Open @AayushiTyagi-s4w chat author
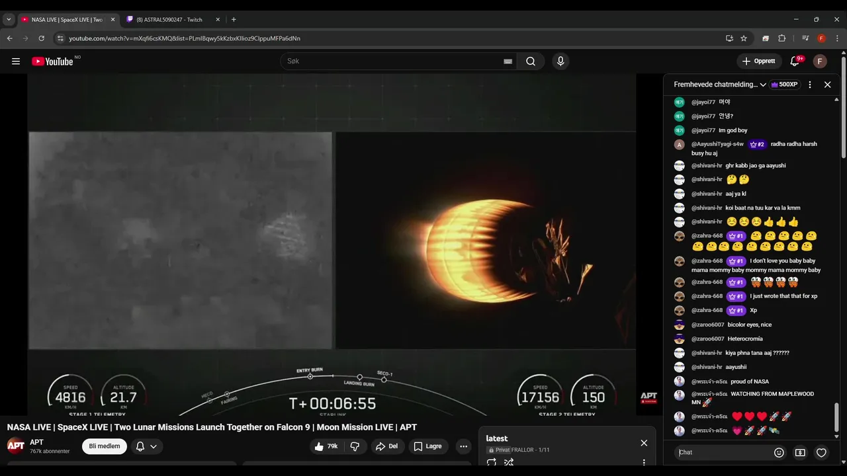 [x=718, y=144]
